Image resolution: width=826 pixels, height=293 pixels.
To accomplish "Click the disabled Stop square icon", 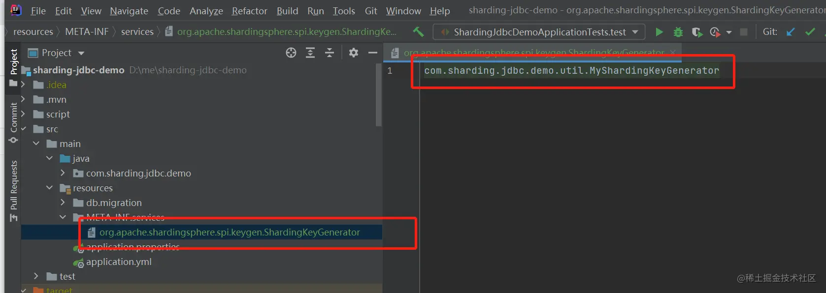I will [744, 32].
